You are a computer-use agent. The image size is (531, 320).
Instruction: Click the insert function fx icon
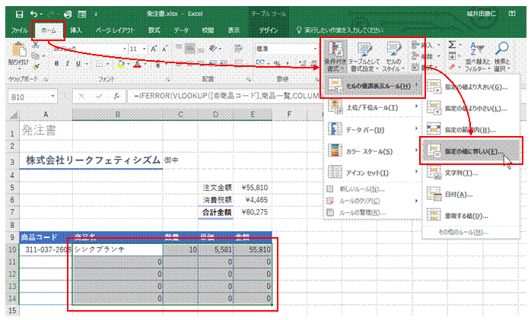(116, 97)
